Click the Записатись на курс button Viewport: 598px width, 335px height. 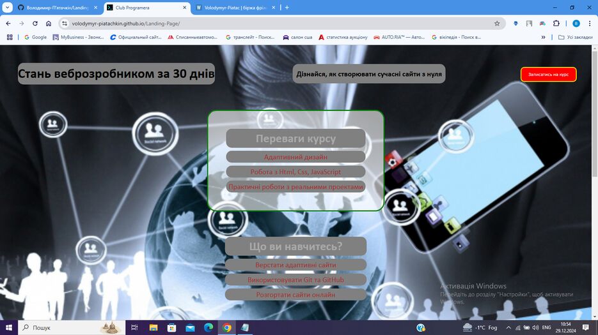548,74
